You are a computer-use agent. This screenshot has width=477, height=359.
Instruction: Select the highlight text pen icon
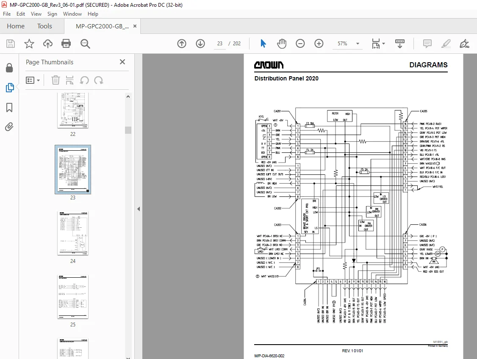pyautogui.click(x=446, y=44)
